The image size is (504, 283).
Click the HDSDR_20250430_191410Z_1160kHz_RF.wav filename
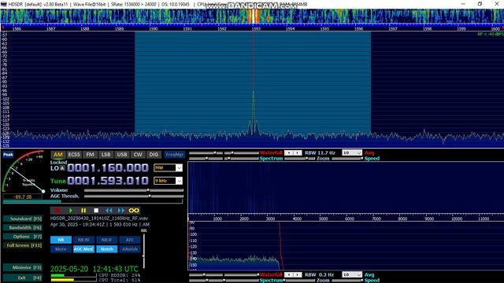[99, 219]
